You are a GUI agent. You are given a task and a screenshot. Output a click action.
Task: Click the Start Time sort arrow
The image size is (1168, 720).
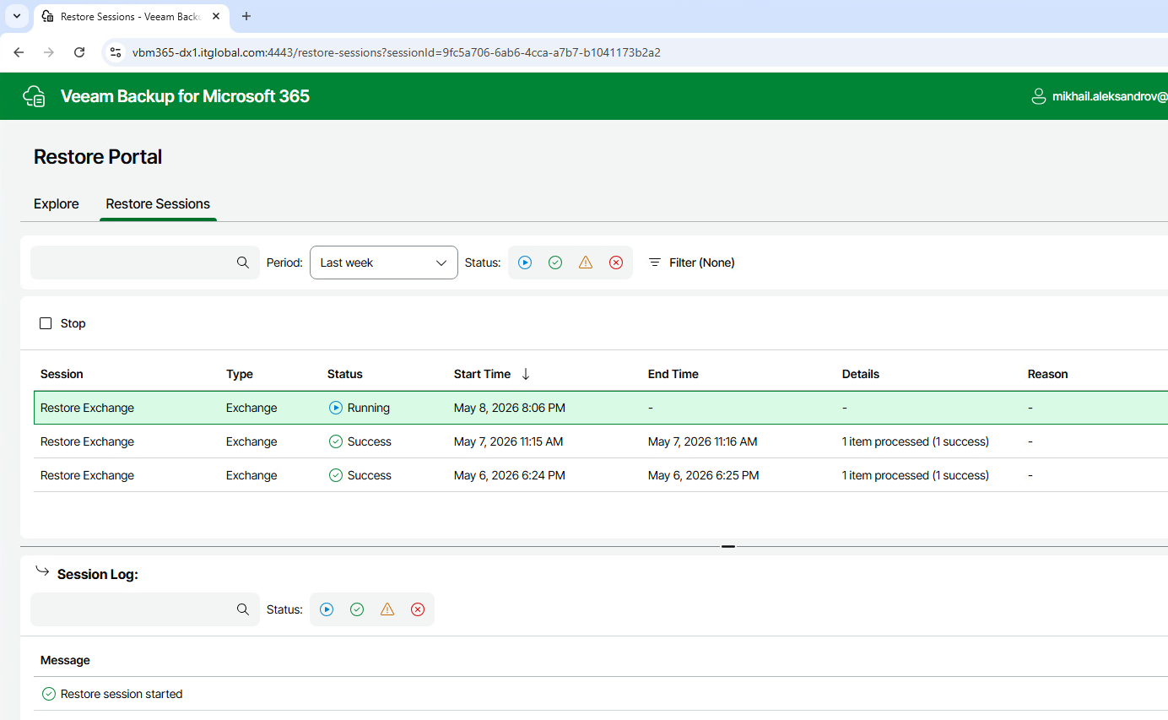pos(526,374)
